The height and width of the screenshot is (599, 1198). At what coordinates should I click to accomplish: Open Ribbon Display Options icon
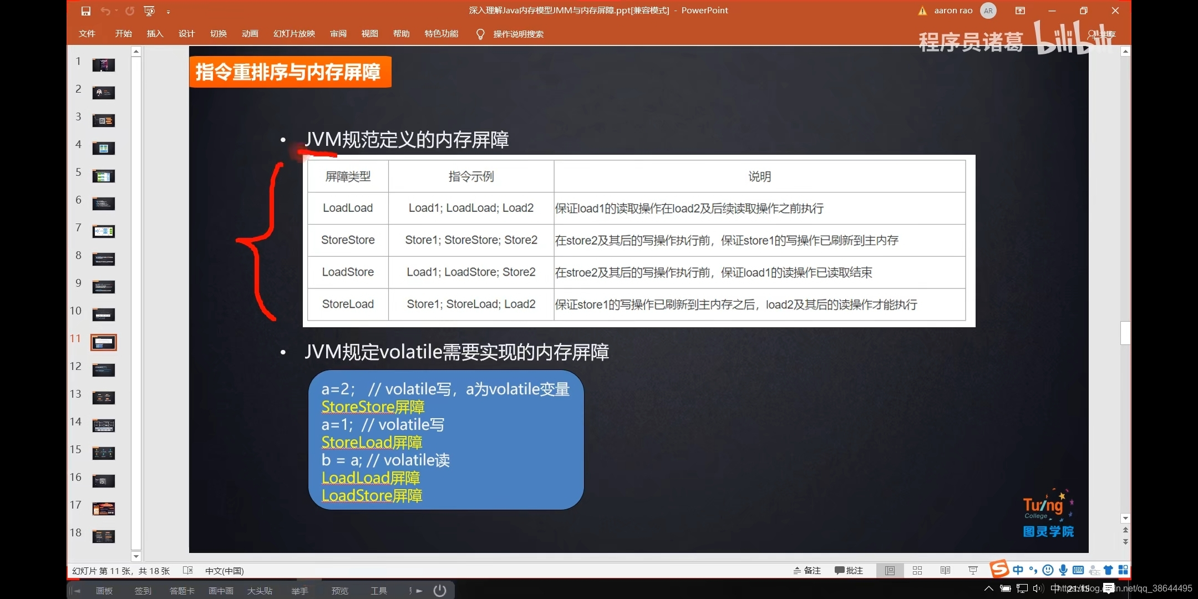1020,11
